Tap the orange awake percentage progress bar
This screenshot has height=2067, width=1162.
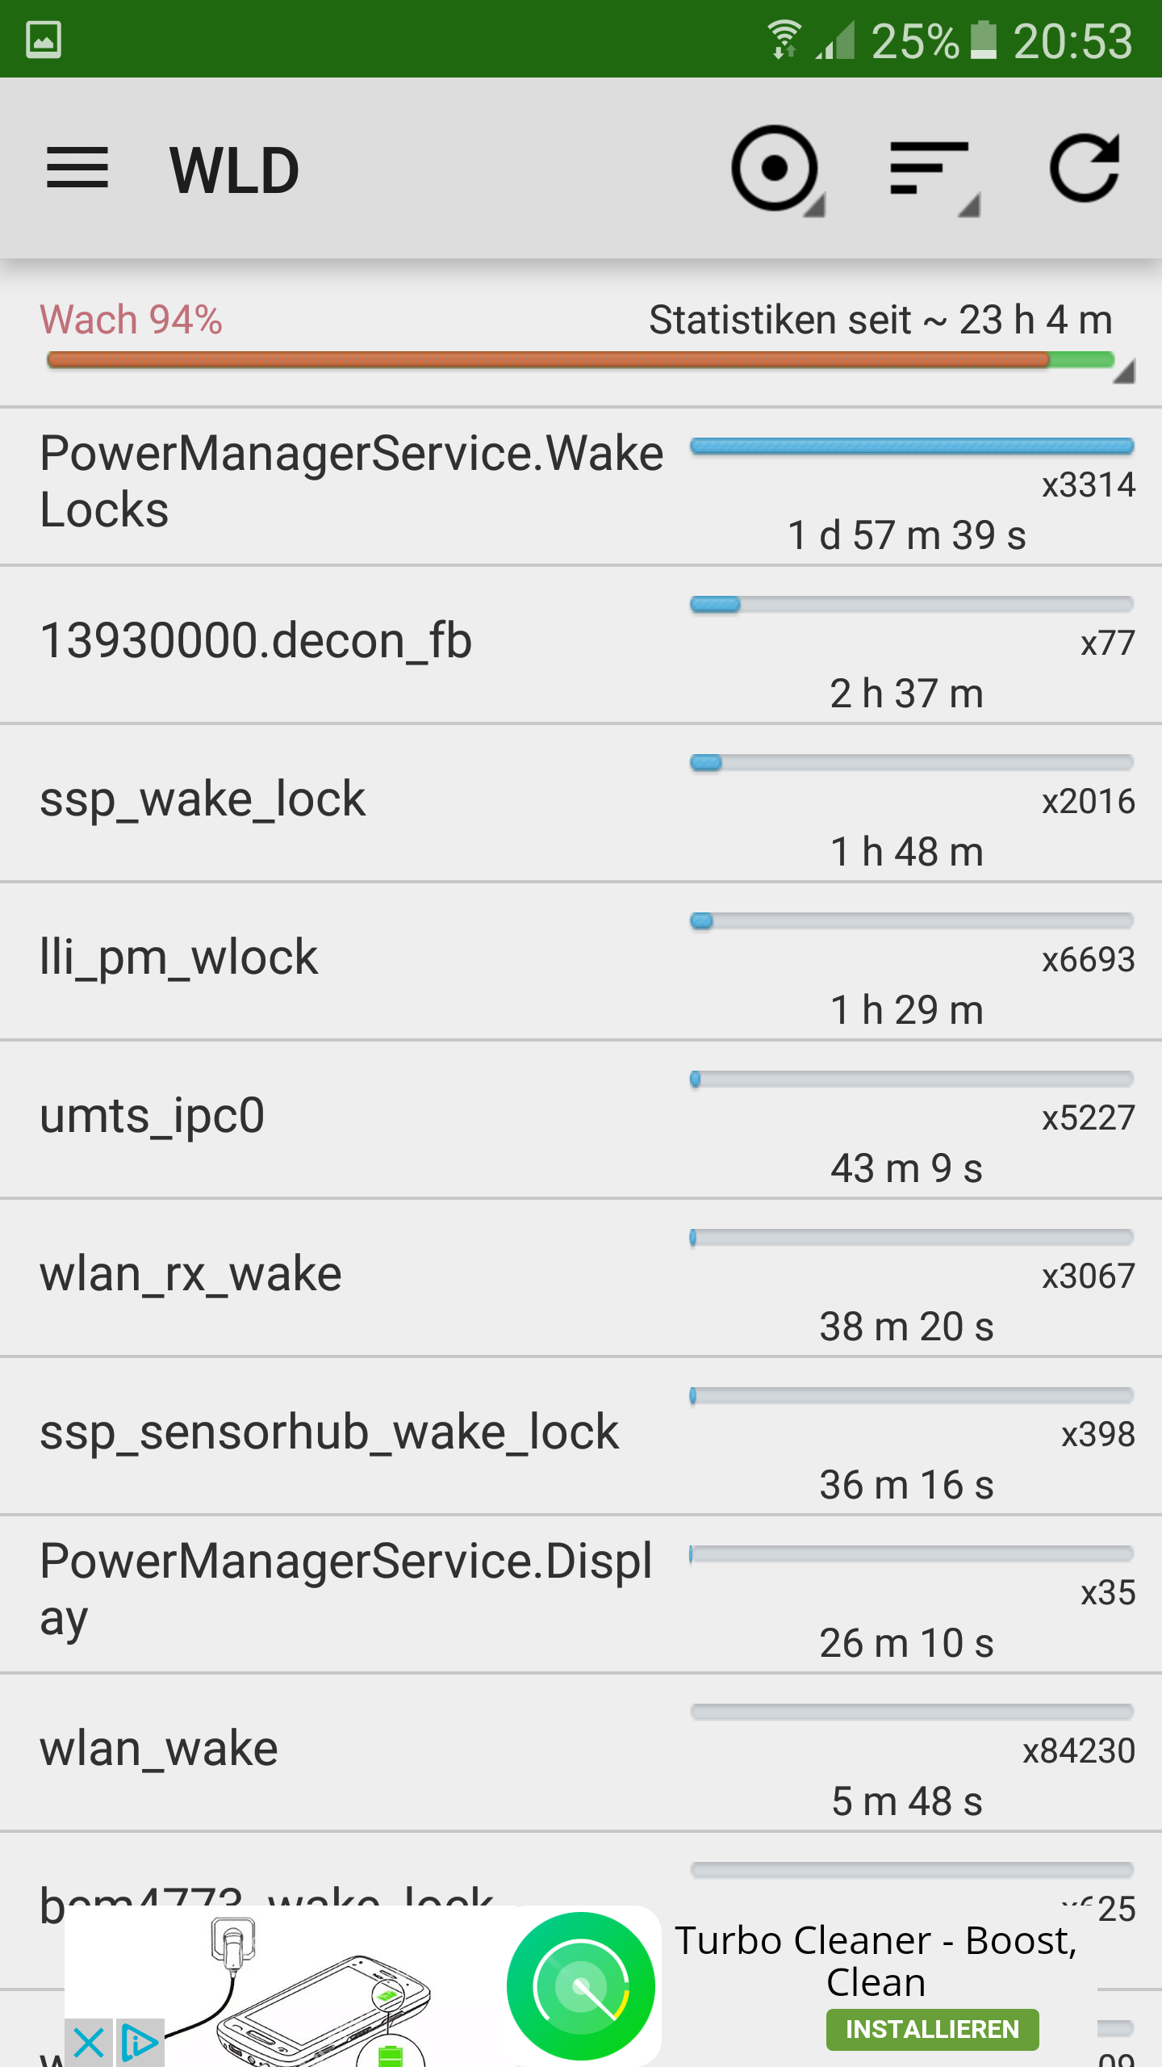click(549, 360)
